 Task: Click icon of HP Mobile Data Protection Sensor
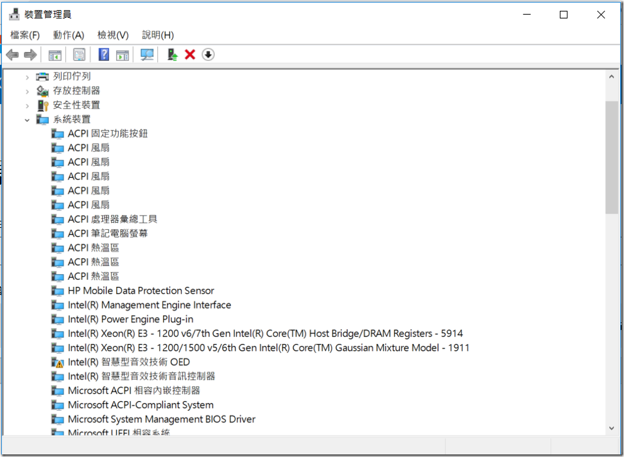coord(57,291)
